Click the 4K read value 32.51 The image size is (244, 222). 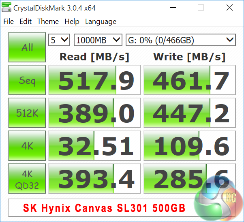click(x=94, y=145)
